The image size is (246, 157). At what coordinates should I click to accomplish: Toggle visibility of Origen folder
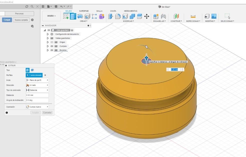coord(52,42)
